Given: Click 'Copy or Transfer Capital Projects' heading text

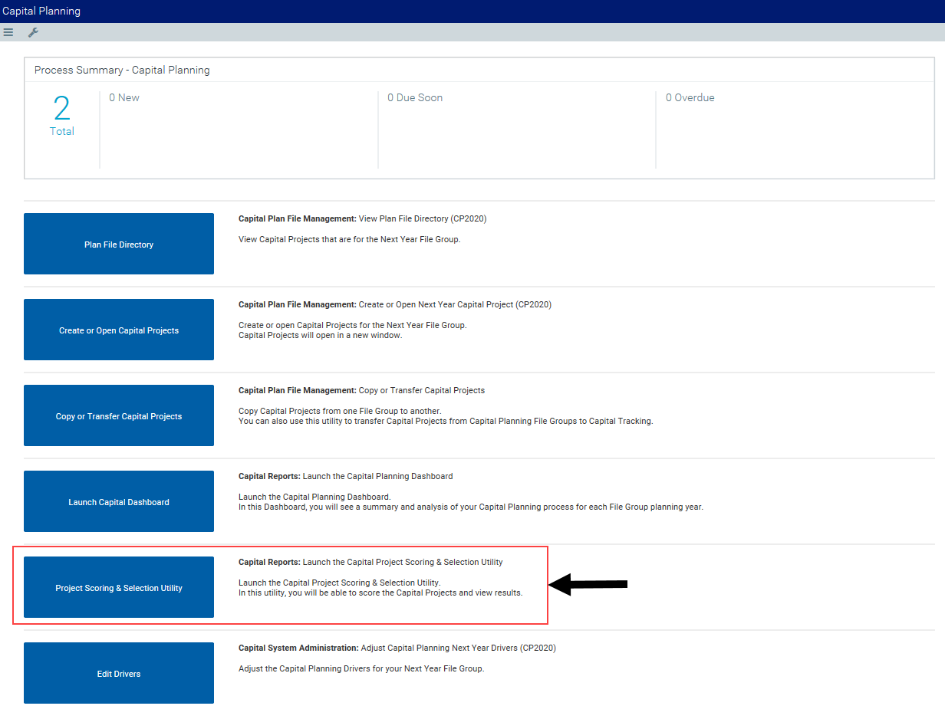Looking at the screenshot, I should [421, 390].
